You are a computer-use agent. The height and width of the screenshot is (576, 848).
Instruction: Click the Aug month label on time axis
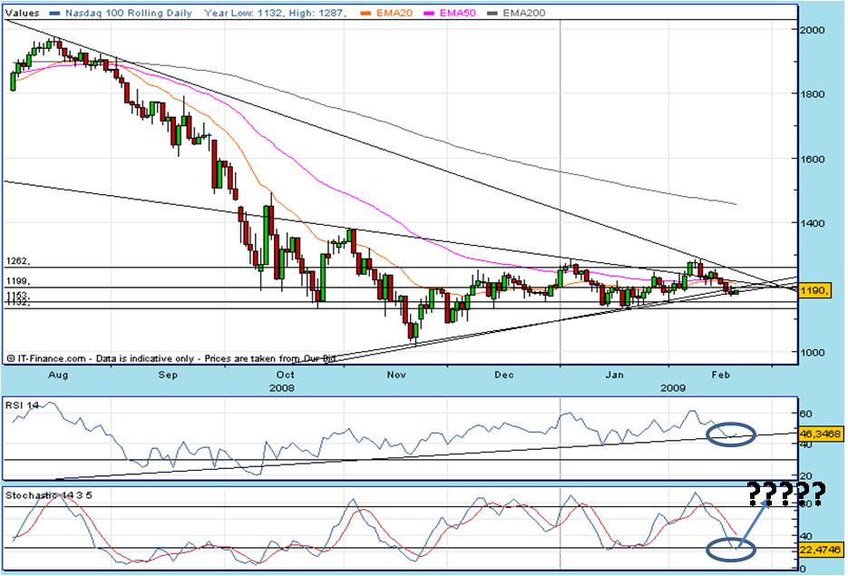58,375
